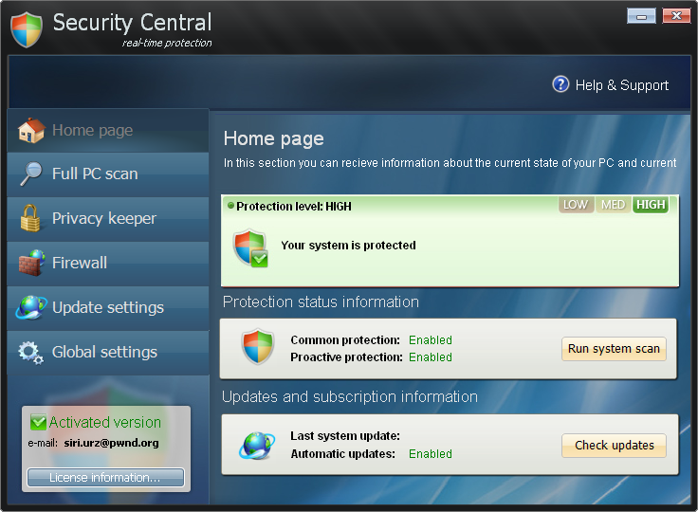Click the Full PC scan magnifier icon
This screenshot has width=698, height=512.
tap(31, 174)
